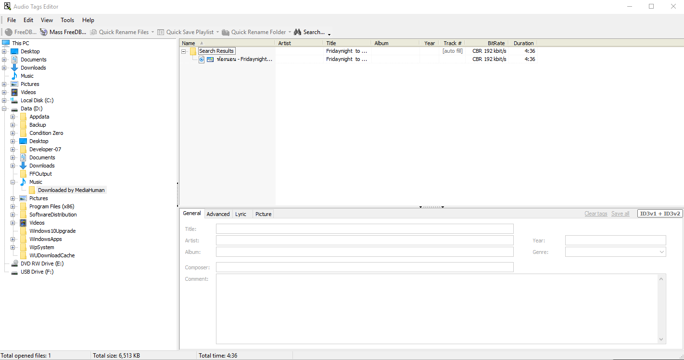This screenshot has height=360, width=684.
Task: Expand the Appdata folder node
Action: coord(13,117)
